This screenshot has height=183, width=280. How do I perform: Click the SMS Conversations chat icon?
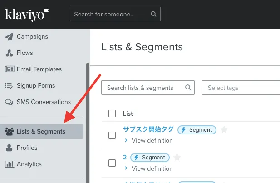coord(9,102)
